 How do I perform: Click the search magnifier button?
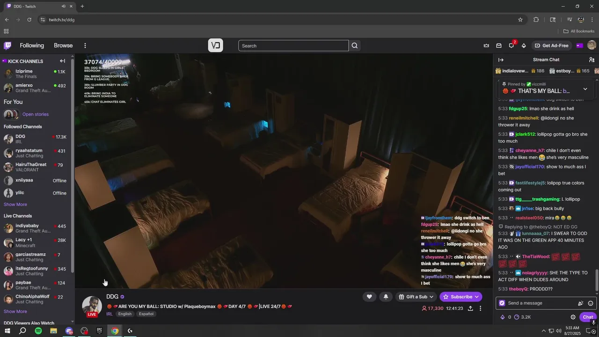[x=355, y=45]
